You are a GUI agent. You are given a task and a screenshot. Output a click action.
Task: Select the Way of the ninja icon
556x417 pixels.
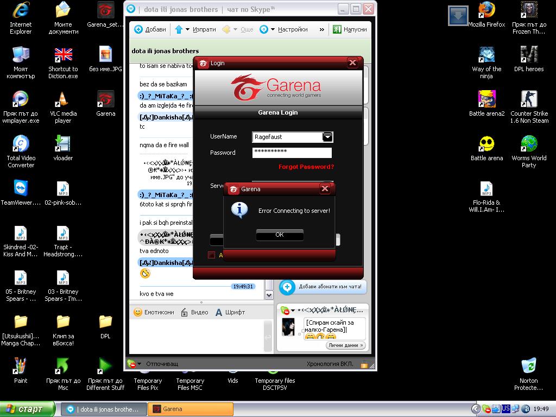pos(486,63)
